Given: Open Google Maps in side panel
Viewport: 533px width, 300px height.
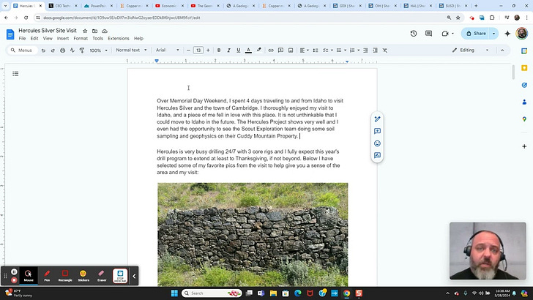Looking at the screenshot, I should (x=524, y=119).
